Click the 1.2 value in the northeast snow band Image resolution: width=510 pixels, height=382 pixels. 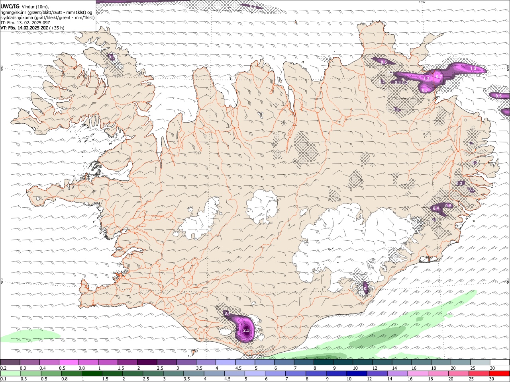point(426,79)
